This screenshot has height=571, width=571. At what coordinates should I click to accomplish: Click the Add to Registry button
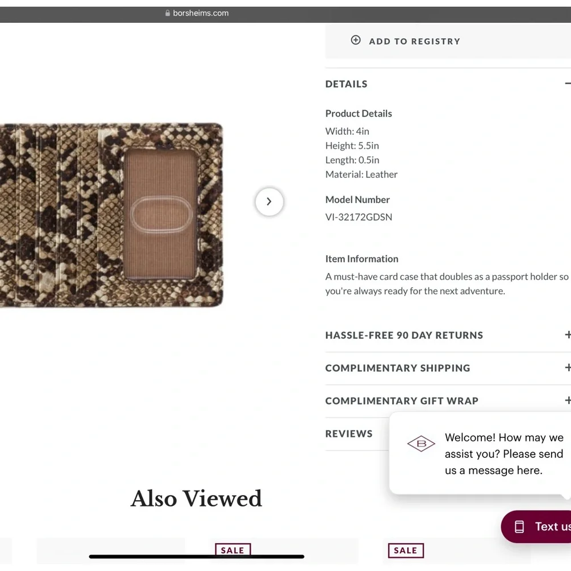(448, 41)
